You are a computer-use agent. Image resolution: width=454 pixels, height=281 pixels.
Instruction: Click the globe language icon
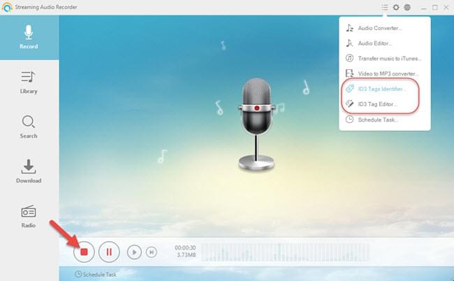click(407, 7)
